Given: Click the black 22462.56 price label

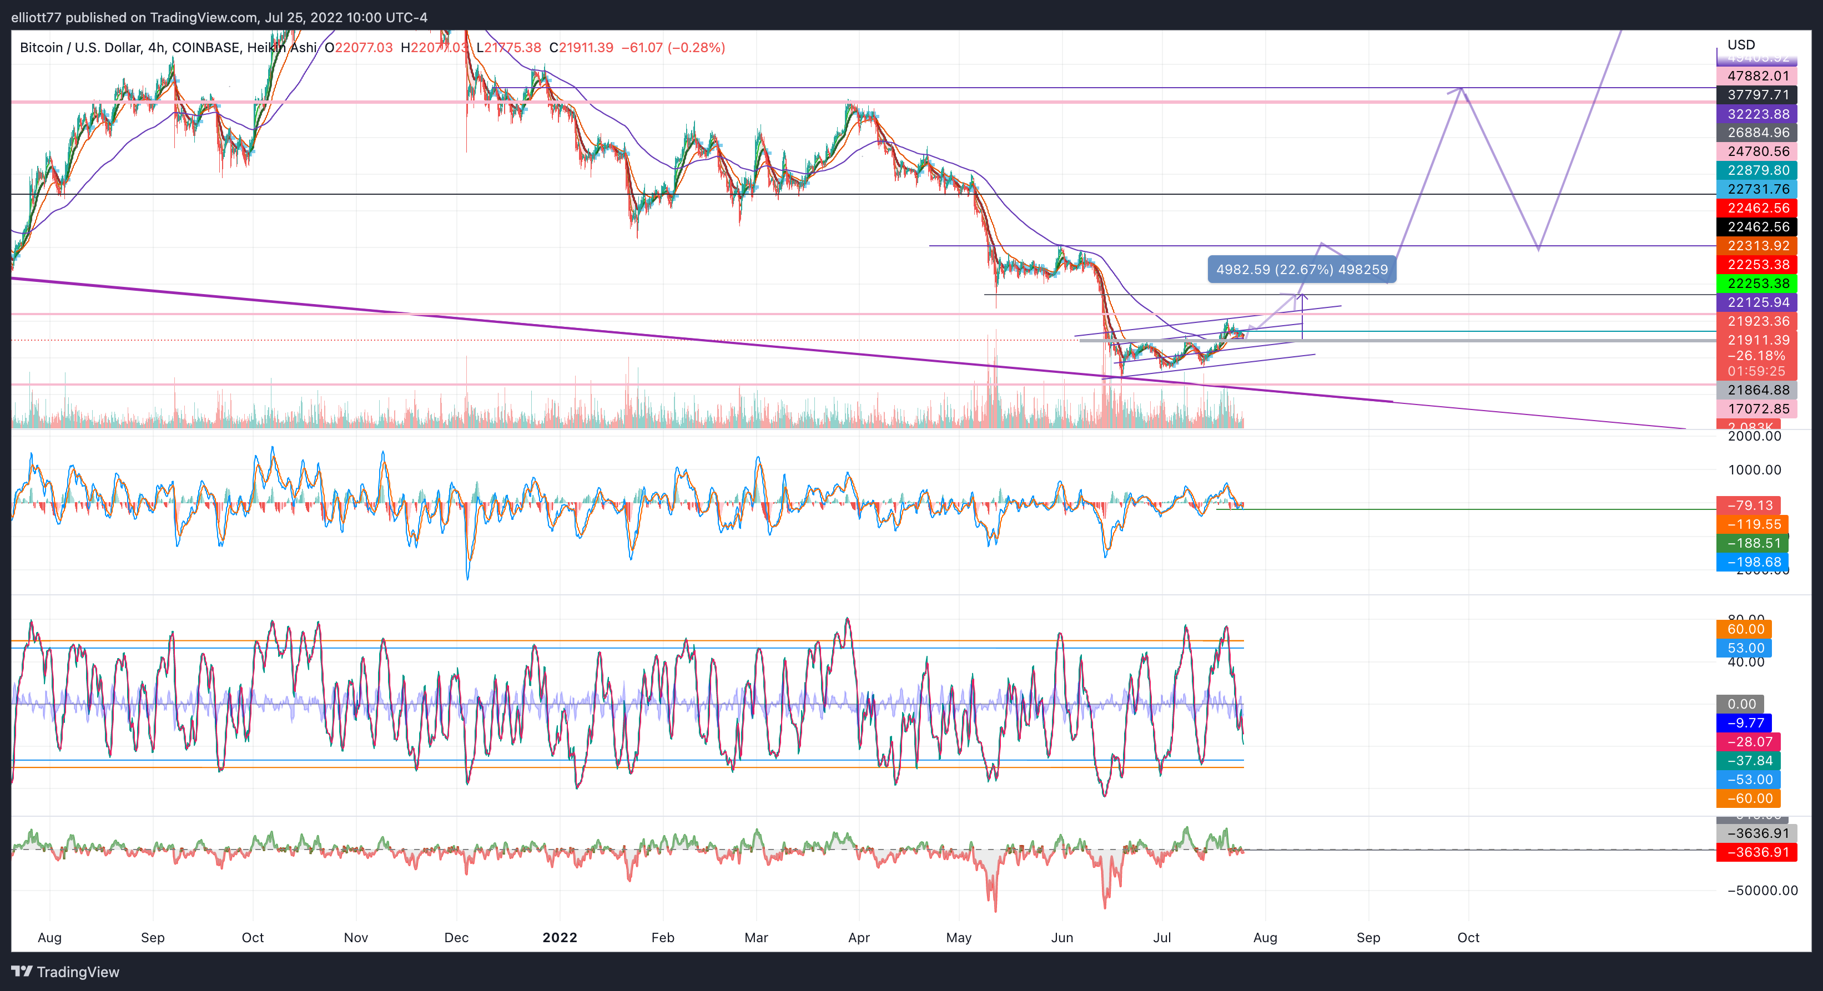Looking at the screenshot, I should [x=1757, y=227].
